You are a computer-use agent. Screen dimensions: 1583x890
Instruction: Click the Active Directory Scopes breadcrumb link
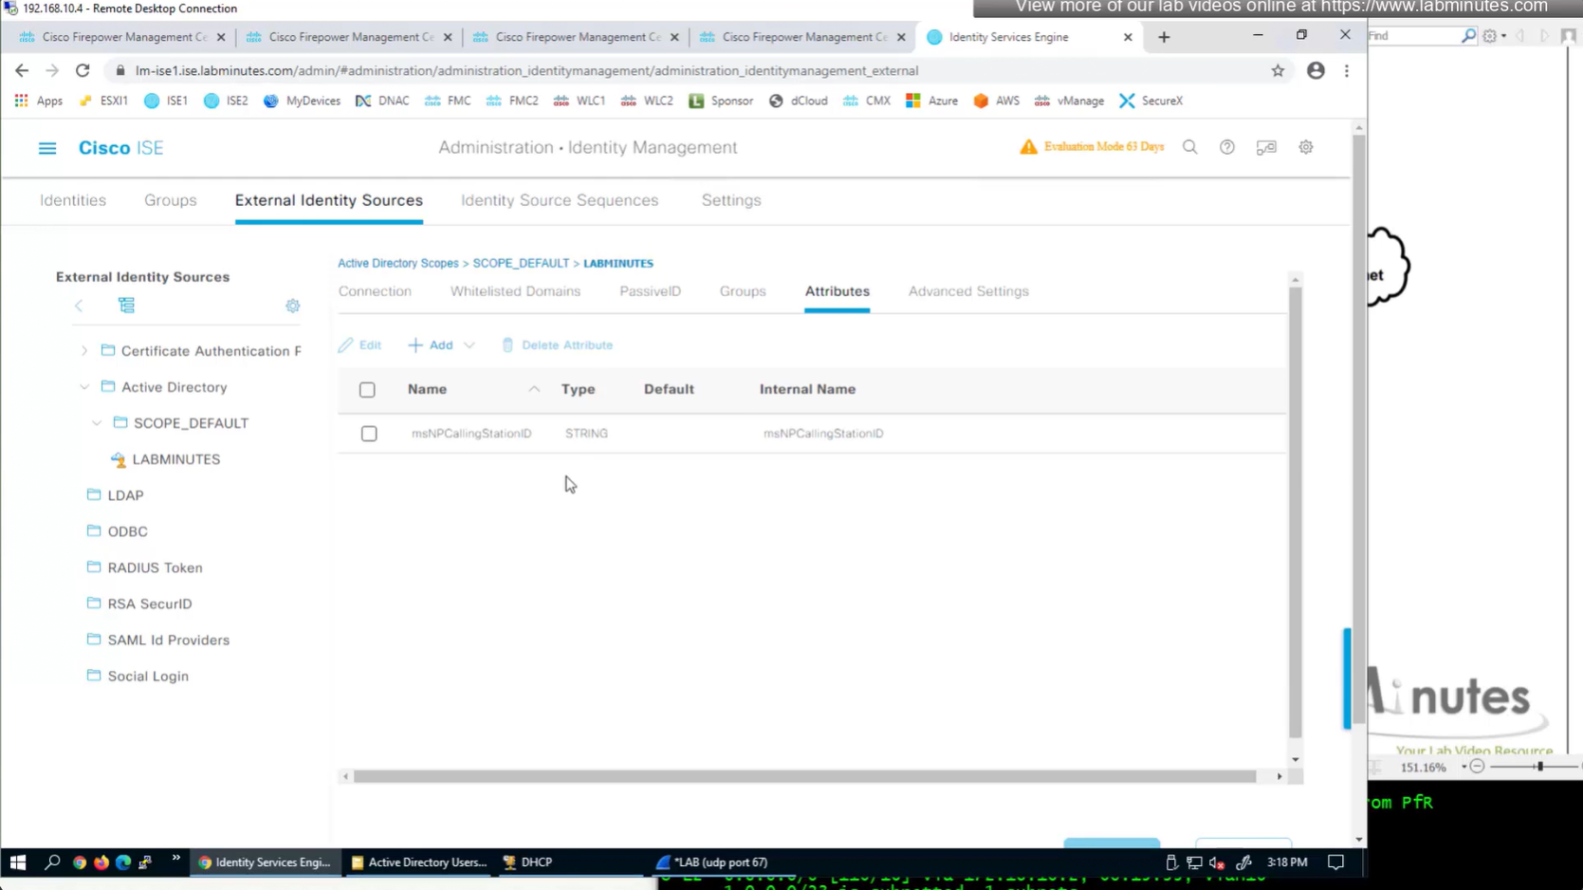(397, 263)
